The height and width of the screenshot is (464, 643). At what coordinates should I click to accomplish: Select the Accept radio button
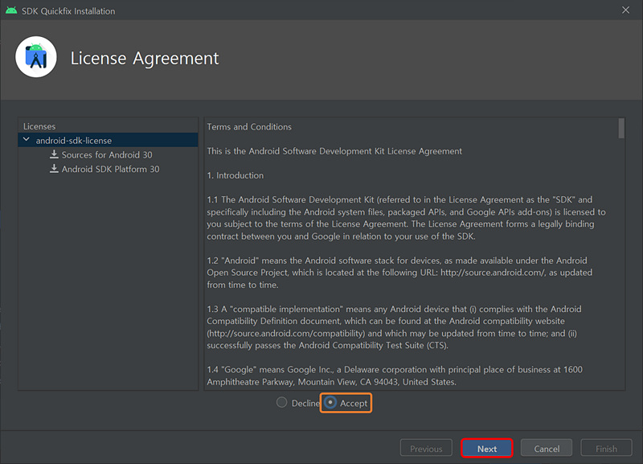(330, 402)
